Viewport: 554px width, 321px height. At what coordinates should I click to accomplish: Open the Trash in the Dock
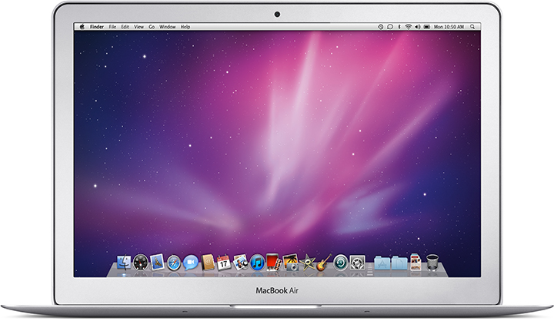pyautogui.click(x=432, y=262)
